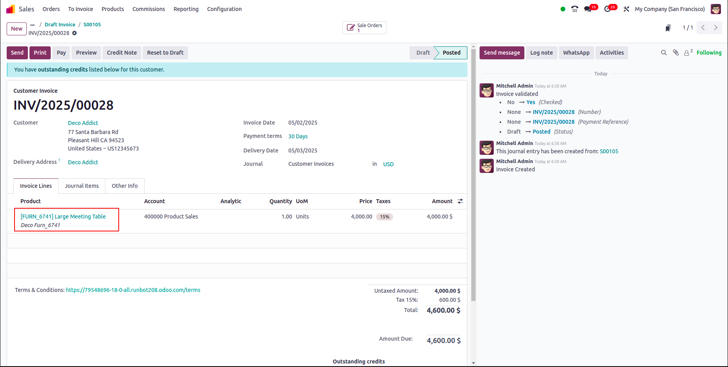Open the gear actions menu beside INV/2025/00028
728x367 pixels.
tap(74, 33)
